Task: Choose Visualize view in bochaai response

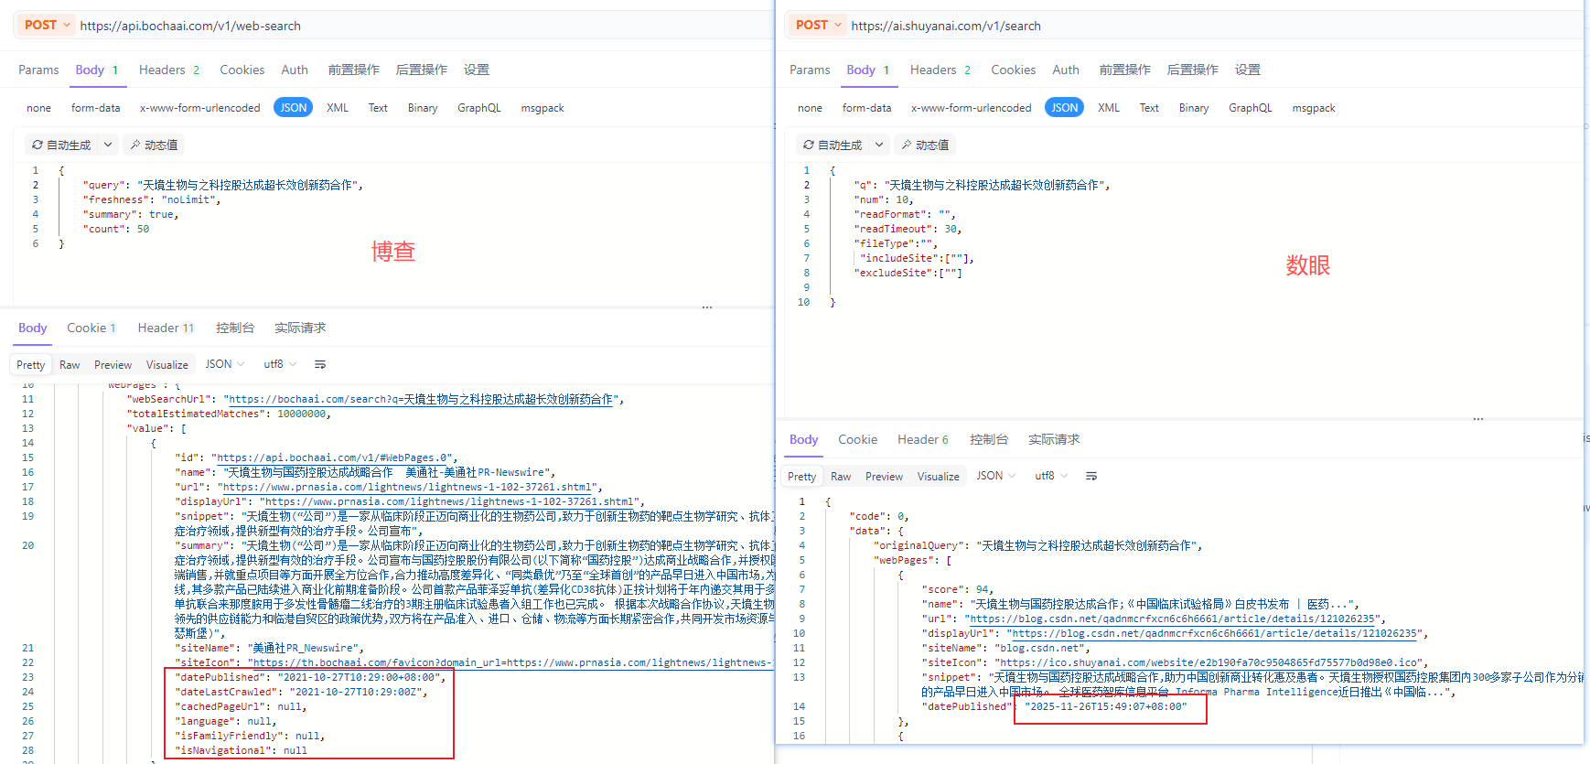Action: coord(167,364)
